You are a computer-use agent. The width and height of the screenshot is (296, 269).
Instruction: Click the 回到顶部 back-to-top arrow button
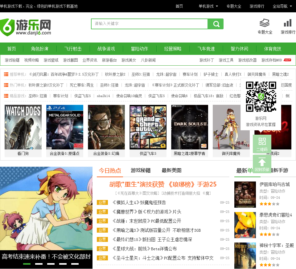tap(262, 164)
